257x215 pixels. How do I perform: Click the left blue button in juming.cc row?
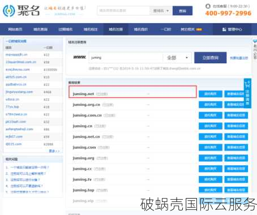click(211, 169)
